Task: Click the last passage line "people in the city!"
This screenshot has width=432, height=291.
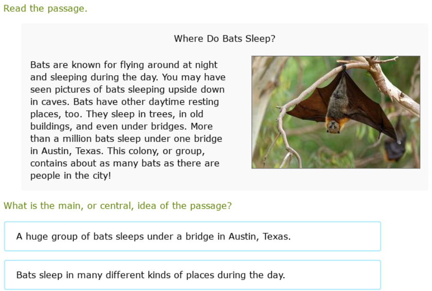Action: click(71, 176)
